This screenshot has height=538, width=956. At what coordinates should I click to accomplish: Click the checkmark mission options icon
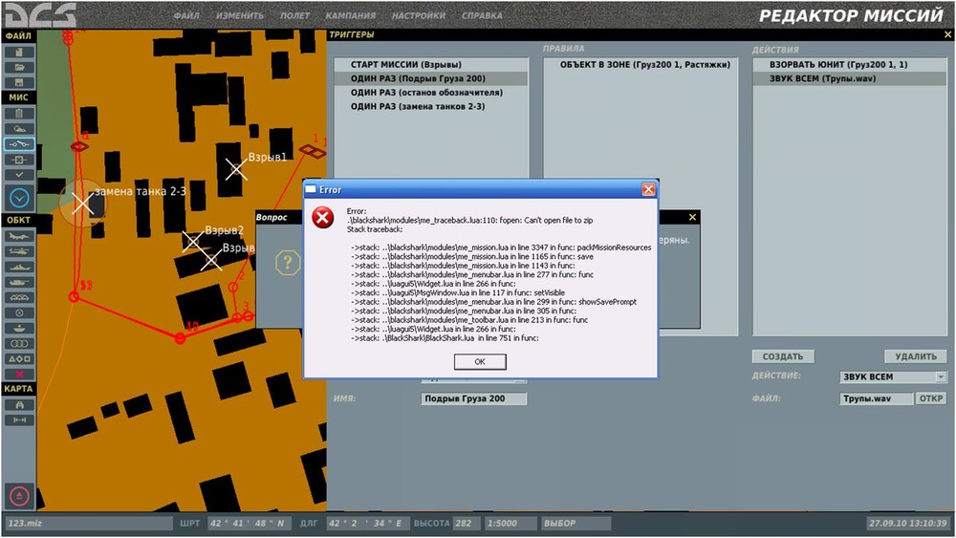pos(19,175)
